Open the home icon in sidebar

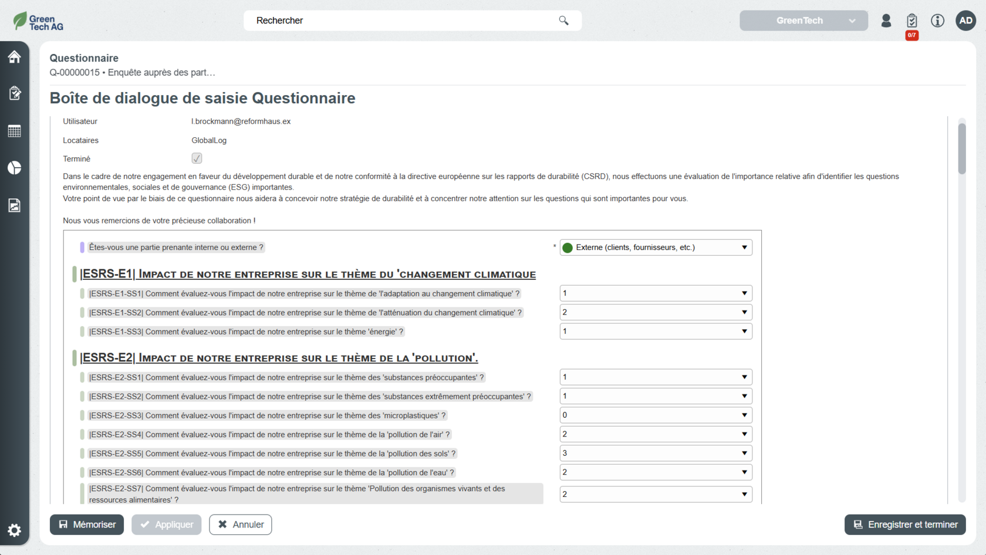(15, 57)
